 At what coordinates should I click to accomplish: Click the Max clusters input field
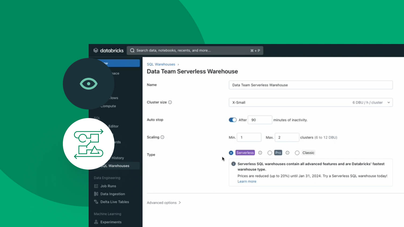tap(287, 137)
